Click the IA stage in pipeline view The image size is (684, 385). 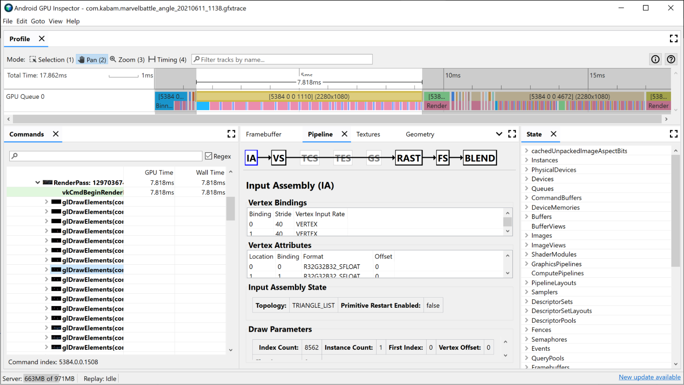tap(252, 157)
